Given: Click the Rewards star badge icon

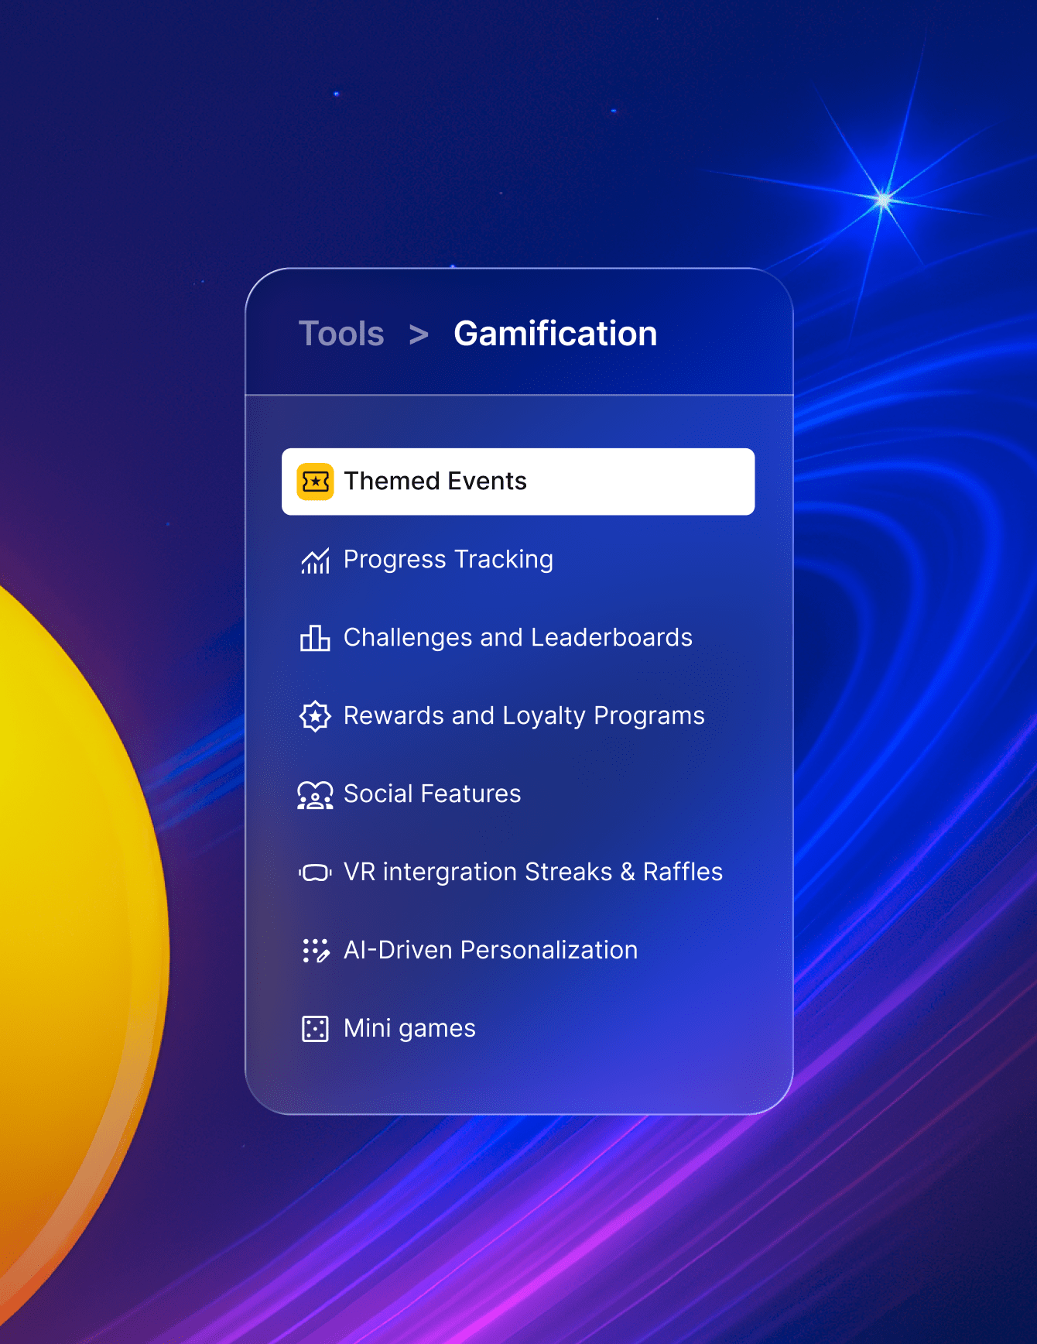Looking at the screenshot, I should (x=315, y=716).
